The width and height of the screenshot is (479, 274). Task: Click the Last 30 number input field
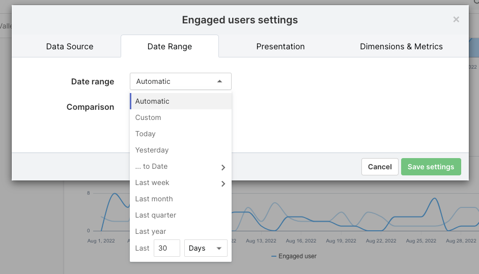pos(166,248)
